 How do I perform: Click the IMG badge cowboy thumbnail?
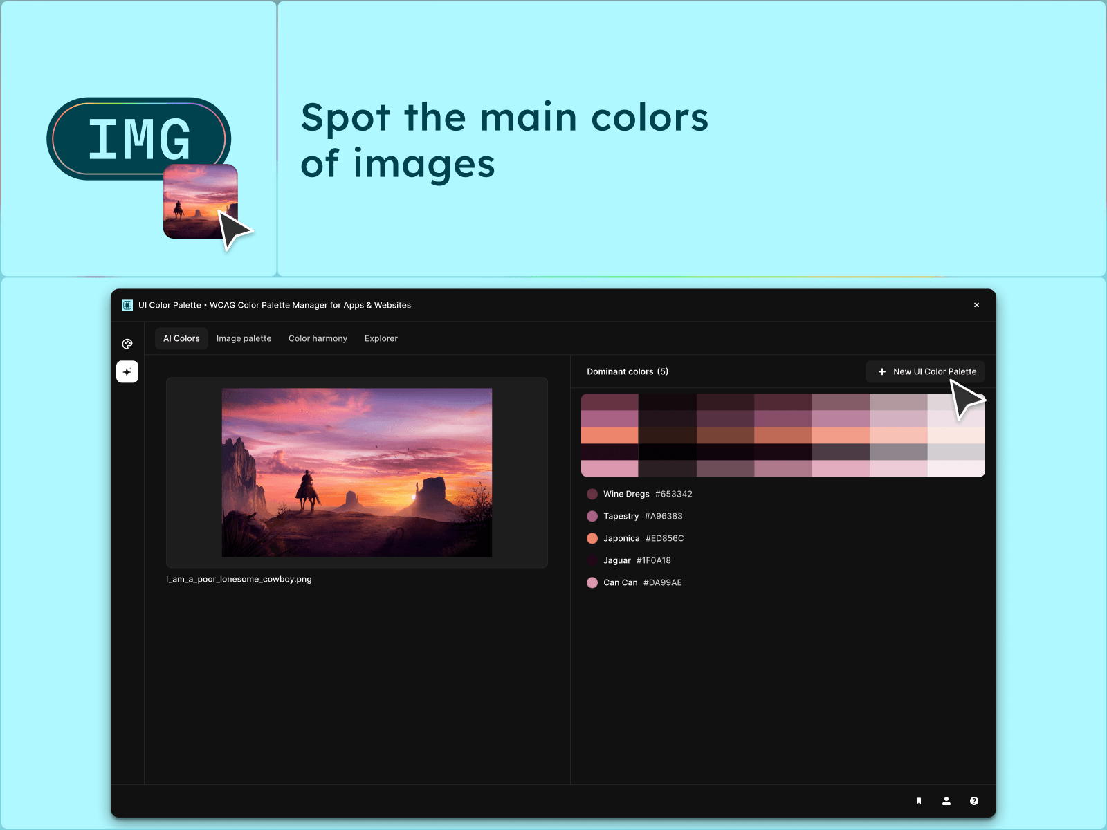tap(201, 201)
